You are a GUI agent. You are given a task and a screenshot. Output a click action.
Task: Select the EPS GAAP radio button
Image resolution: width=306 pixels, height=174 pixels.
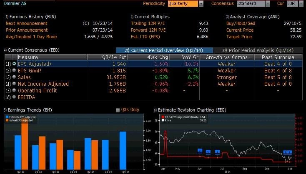click(x=14, y=70)
